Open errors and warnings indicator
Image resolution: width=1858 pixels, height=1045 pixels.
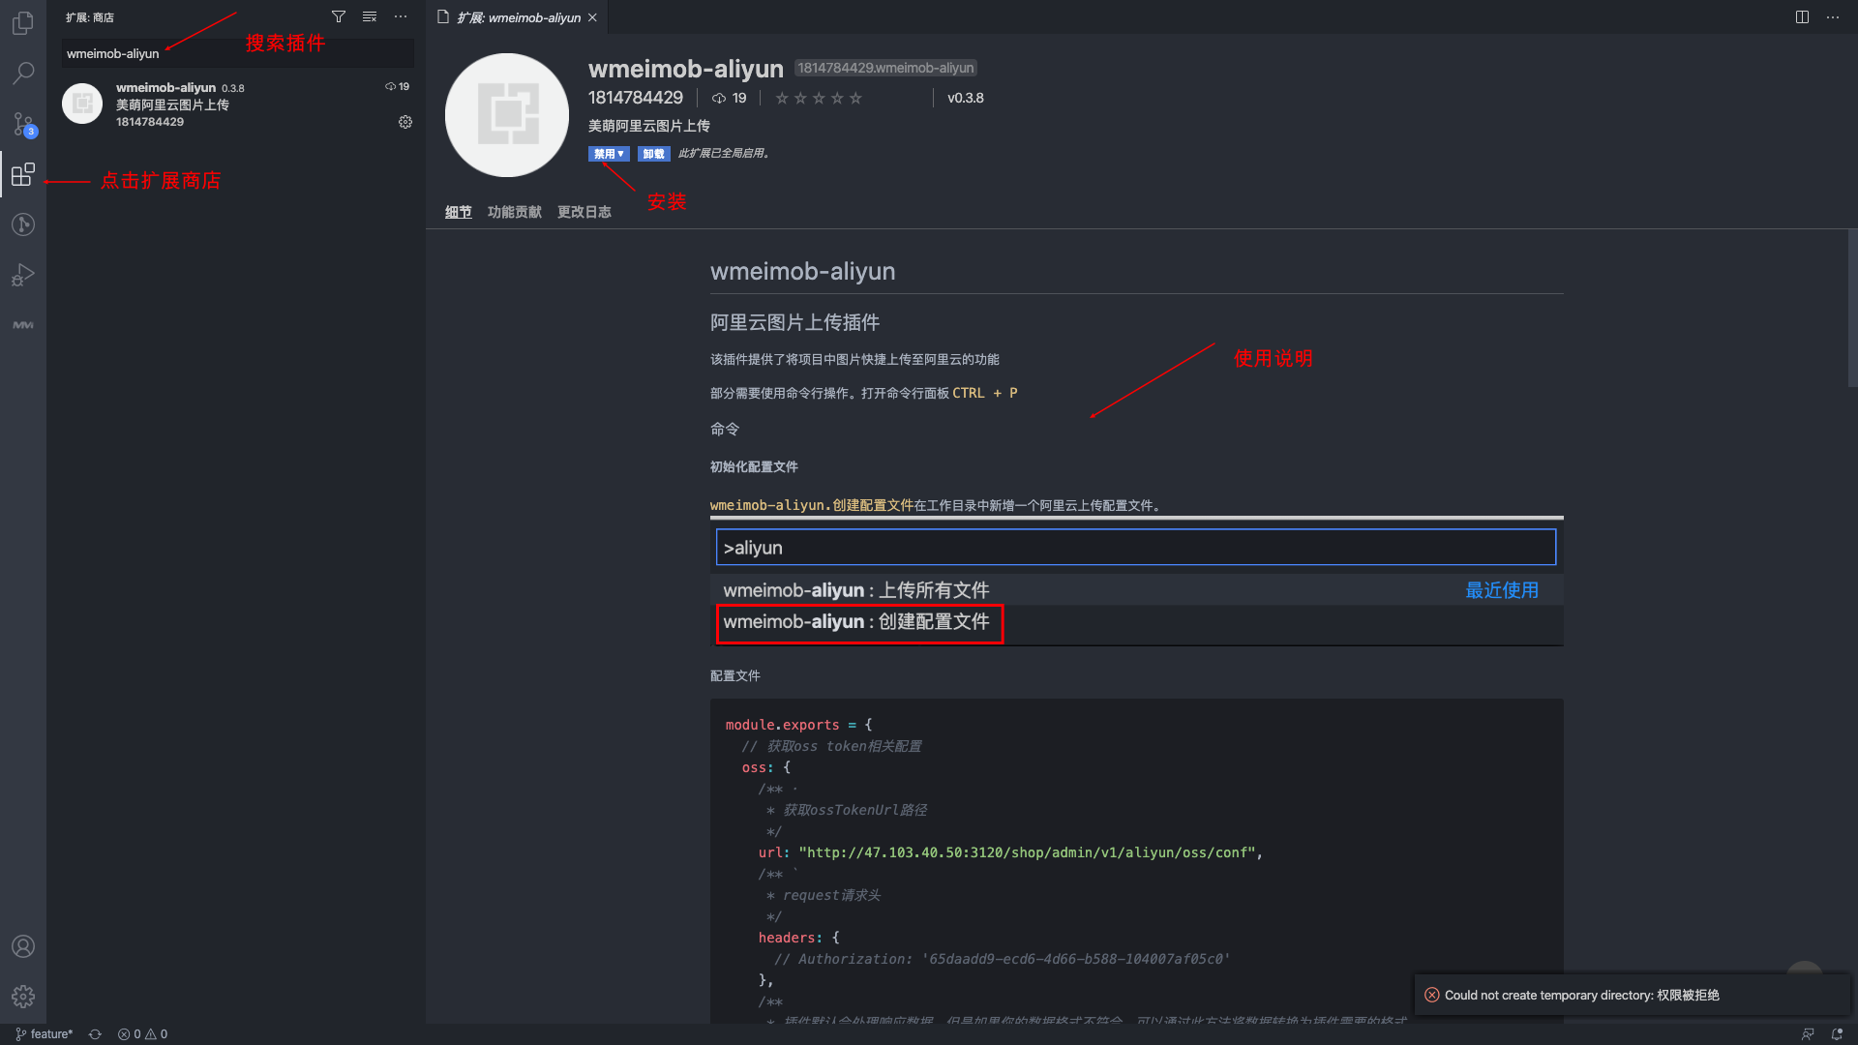point(143,1034)
